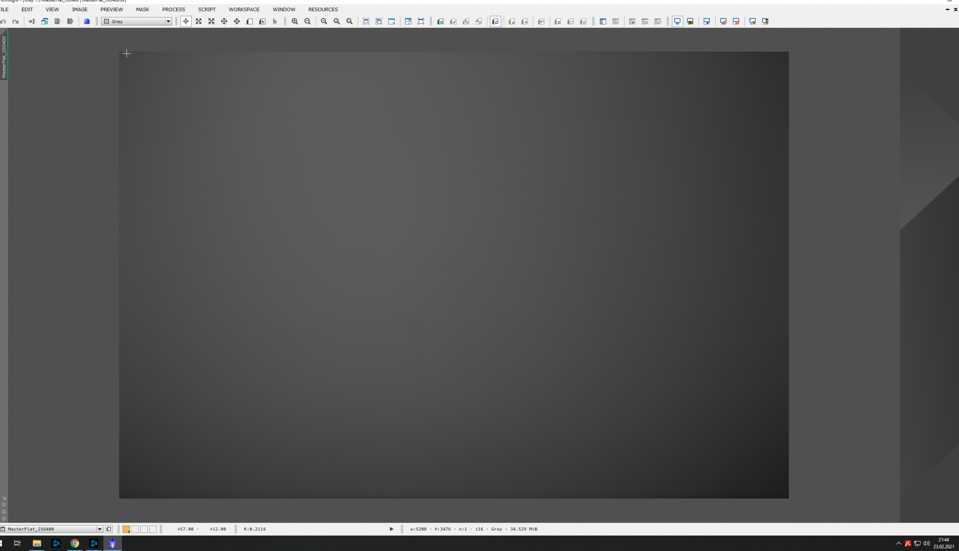Viewport: 959px width, 551px height.
Task: Open the PROCESS menu
Action: click(x=173, y=9)
